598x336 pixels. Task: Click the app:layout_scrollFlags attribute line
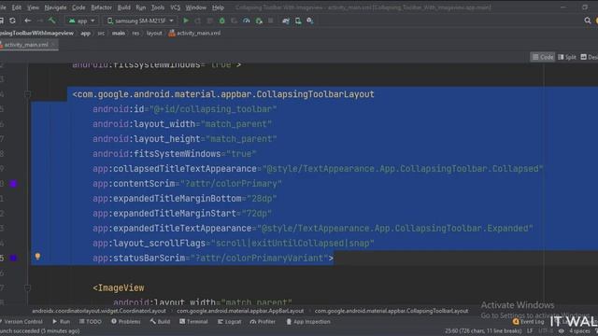pyautogui.click(x=234, y=243)
